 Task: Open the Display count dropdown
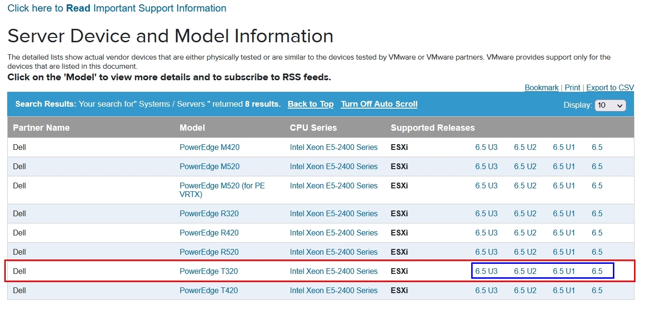click(x=610, y=105)
